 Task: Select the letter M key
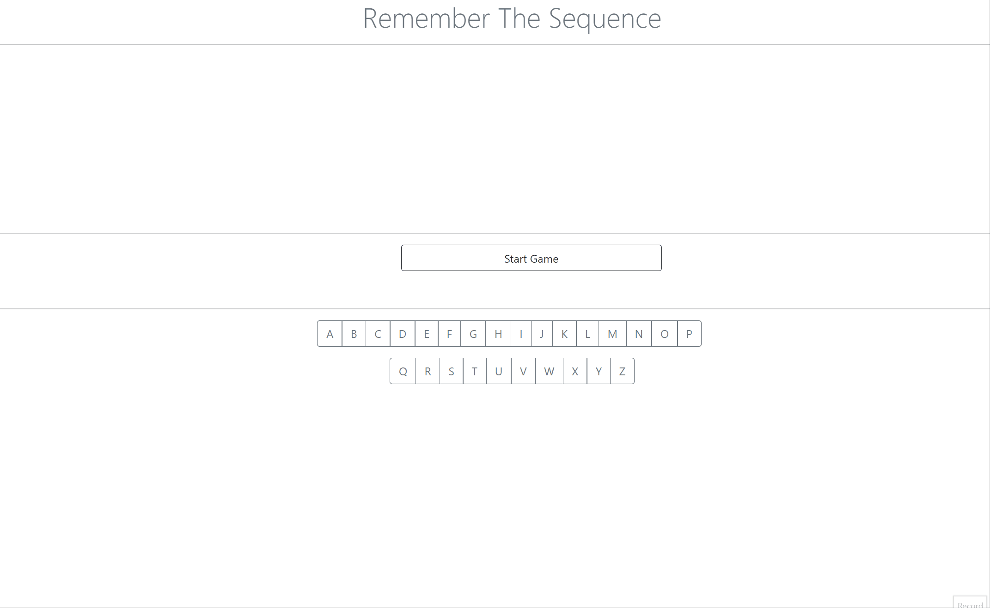612,334
